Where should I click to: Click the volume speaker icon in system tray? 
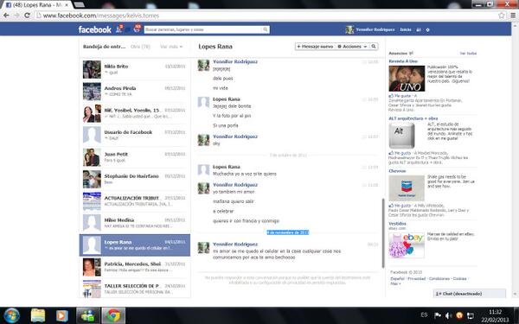pyautogui.click(x=448, y=315)
